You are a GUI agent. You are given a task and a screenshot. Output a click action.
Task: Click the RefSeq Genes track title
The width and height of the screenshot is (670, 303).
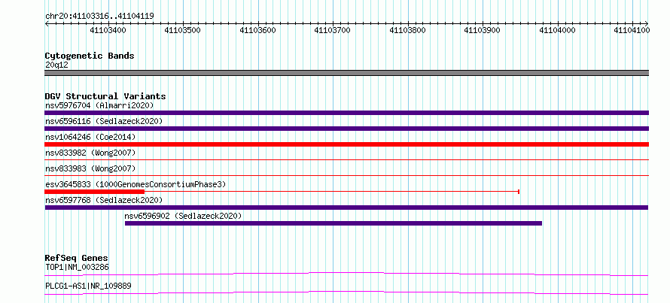pos(77,258)
